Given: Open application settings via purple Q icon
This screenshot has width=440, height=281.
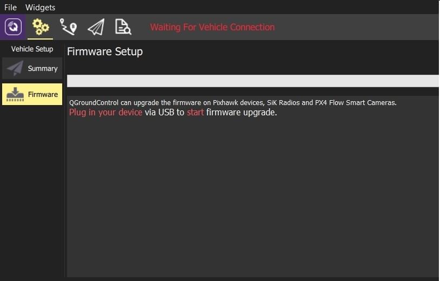Looking at the screenshot, I should coord(13,27).
